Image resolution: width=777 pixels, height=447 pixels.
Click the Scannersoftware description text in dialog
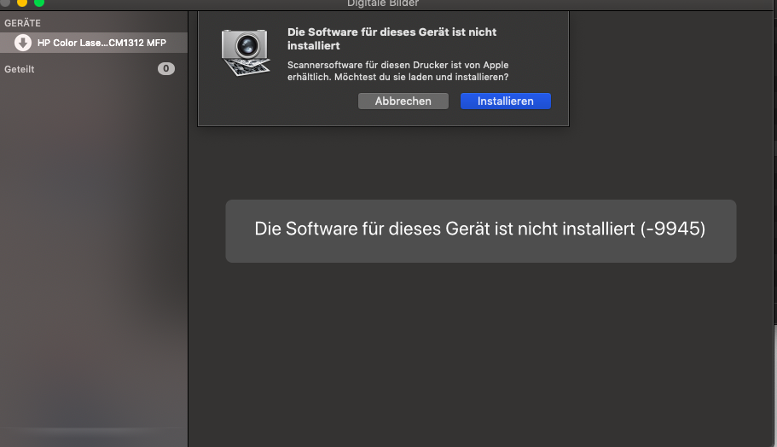pyautogui.click(x=398, y=71)
